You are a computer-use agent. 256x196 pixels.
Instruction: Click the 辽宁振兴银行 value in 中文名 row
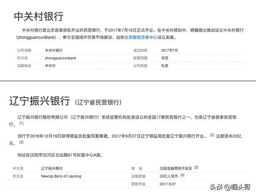(52, 168)
